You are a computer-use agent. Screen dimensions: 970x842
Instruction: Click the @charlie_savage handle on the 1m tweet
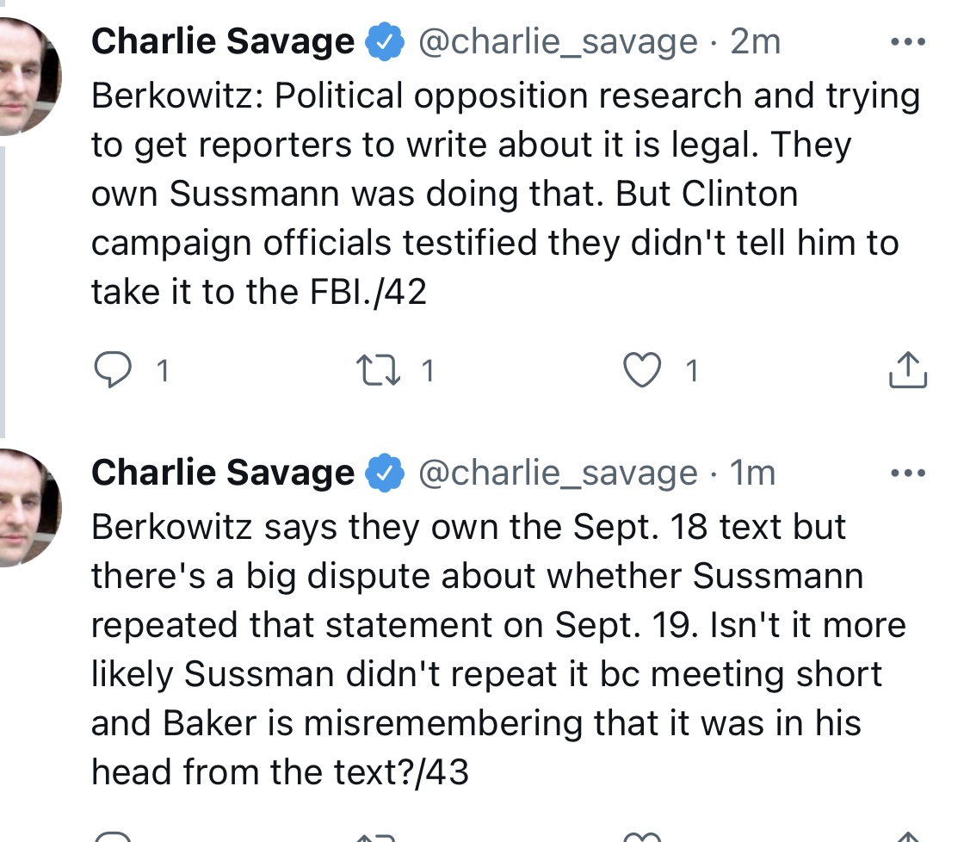pos(558,473)
